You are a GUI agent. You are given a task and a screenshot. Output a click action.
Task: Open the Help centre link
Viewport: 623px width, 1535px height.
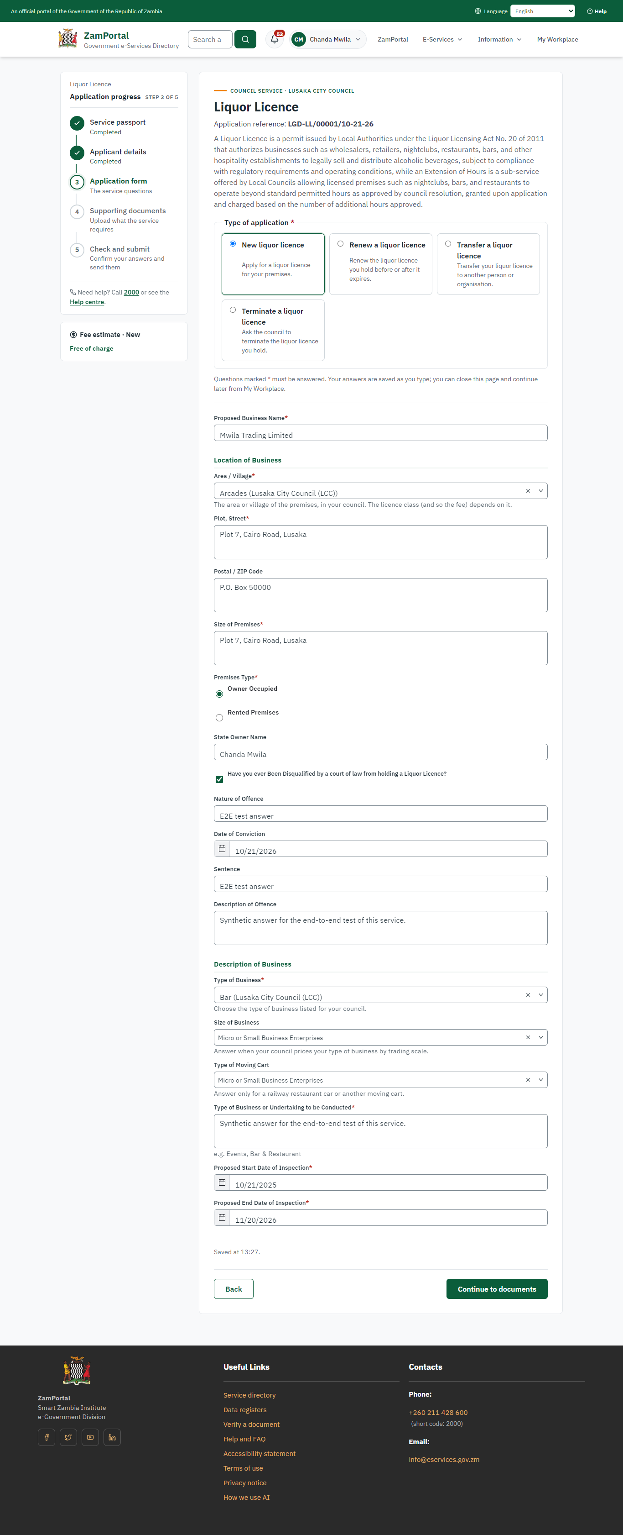click(x=87, y=302)
